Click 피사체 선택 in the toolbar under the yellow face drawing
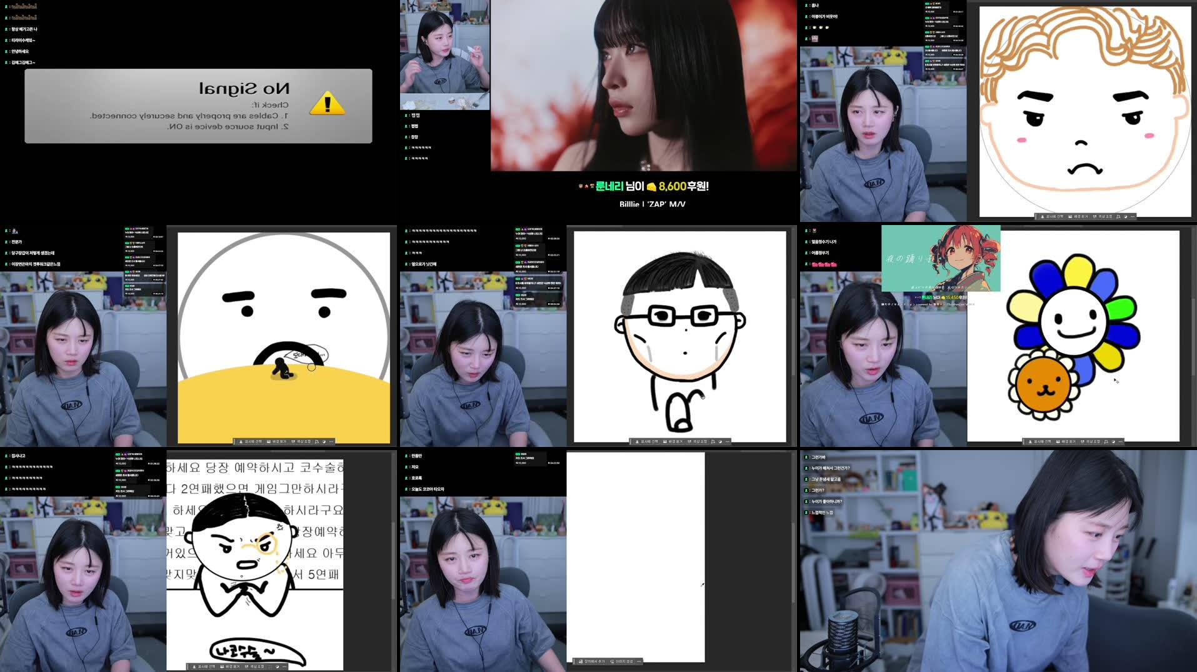1197x672 pixels. [251, 441]
